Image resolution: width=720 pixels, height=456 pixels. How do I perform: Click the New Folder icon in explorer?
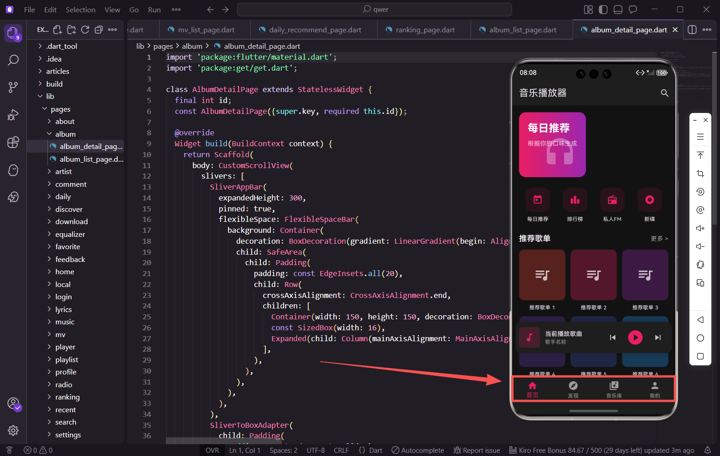(71, 30)
